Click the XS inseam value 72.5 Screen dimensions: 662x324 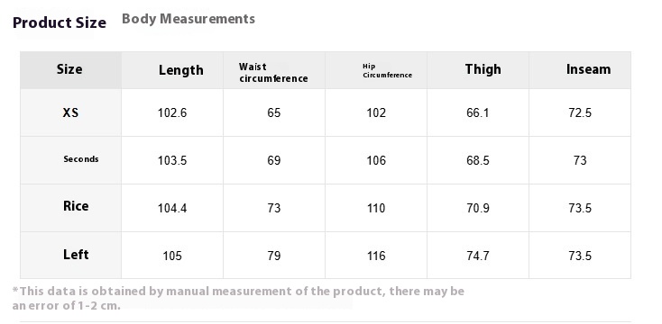click(580, 112)
